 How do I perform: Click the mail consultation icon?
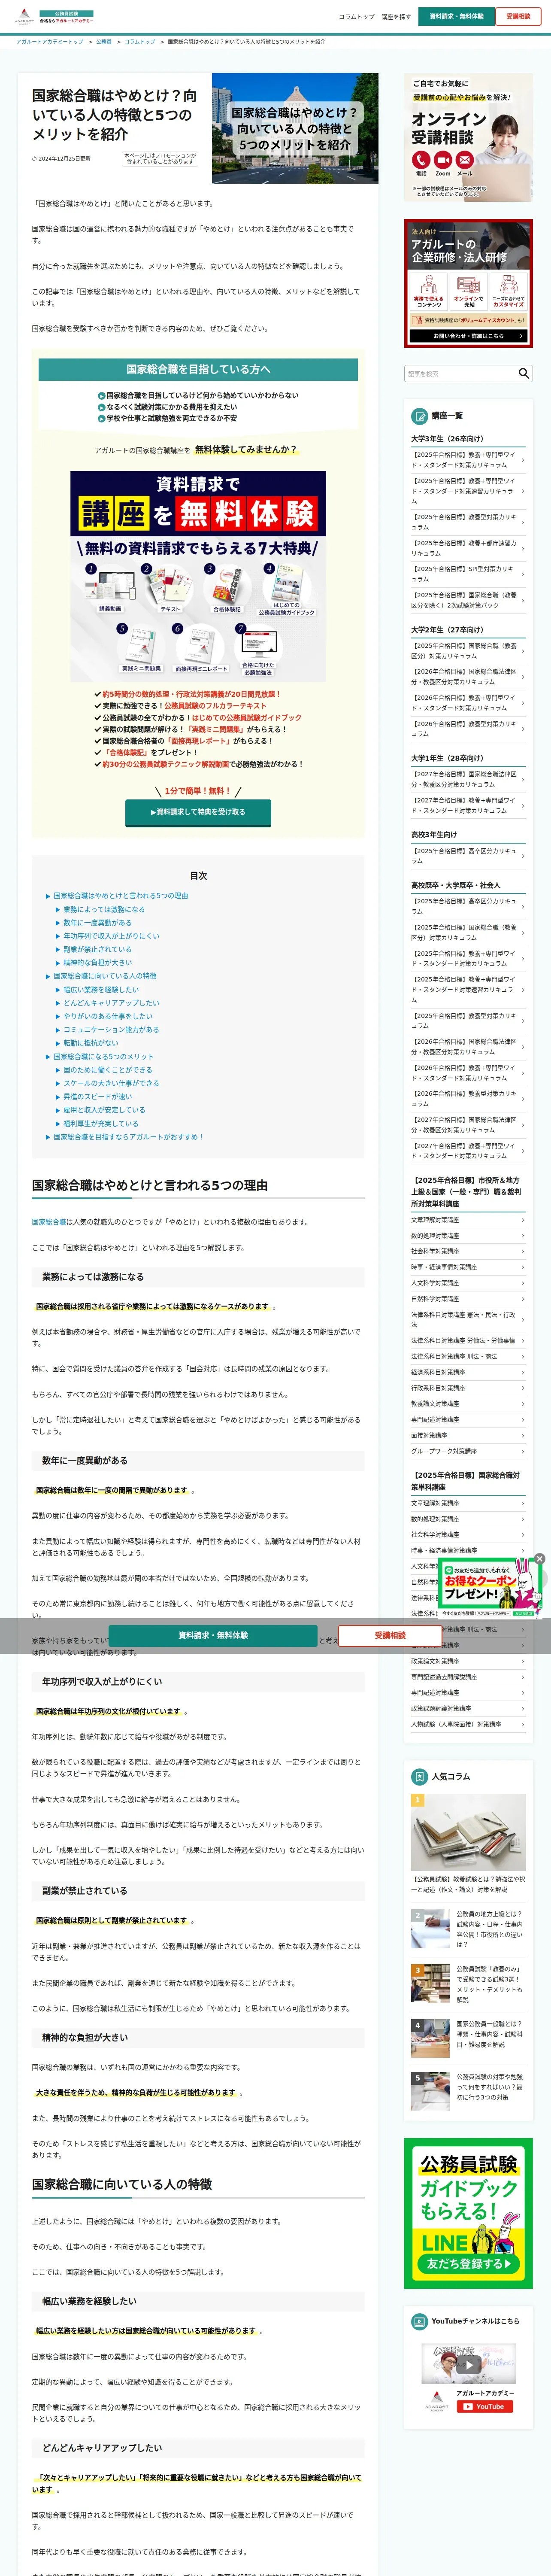[x=465, y=160]
